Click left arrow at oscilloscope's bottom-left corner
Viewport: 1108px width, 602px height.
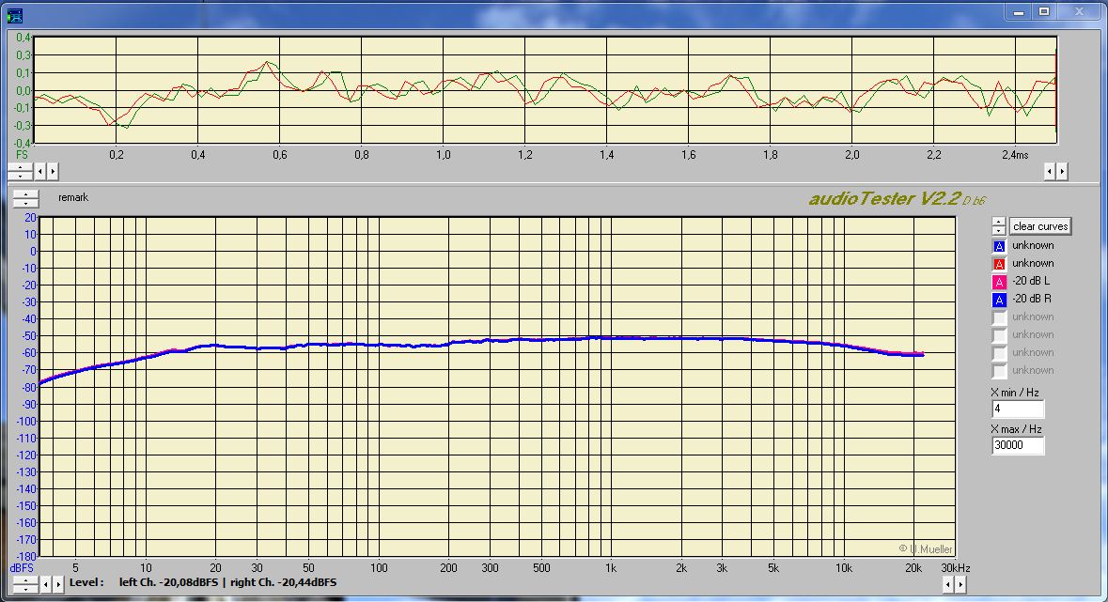point(40,171)
